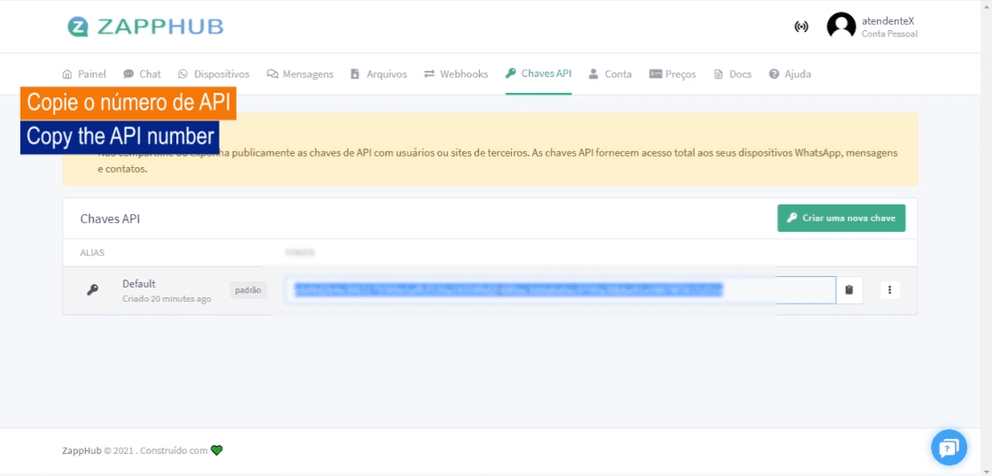
Task: Open the three-dot key options menu
Action: (x=889, y=290)
